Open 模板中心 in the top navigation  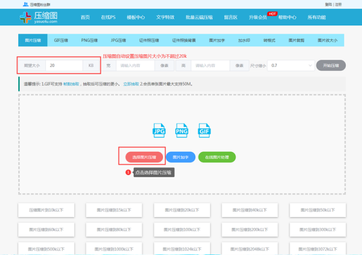pos(136,17)
